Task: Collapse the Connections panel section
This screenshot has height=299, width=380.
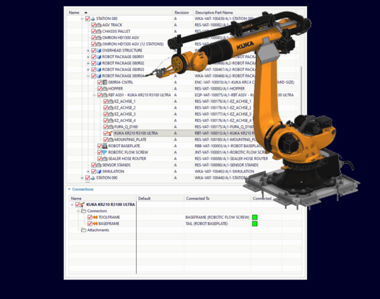Action: coord(69,189)
